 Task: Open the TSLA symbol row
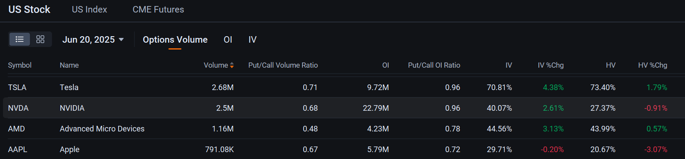[17, 87]
